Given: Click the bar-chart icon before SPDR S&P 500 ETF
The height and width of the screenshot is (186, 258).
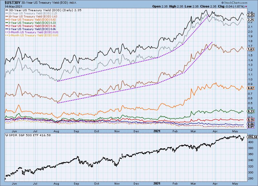Looking at the screenshot, I should tap(7, 135).
